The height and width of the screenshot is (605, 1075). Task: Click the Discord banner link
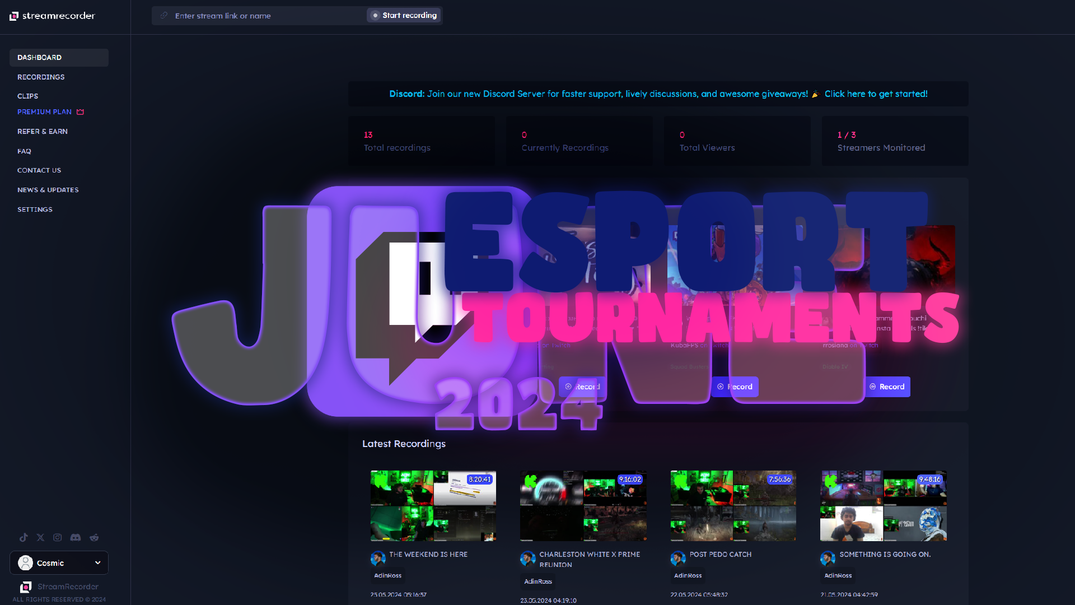[658, 94]
